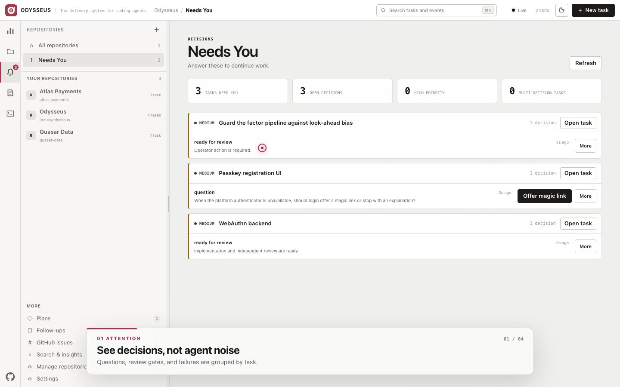Click More on the Passkey question

coord(586,196)
